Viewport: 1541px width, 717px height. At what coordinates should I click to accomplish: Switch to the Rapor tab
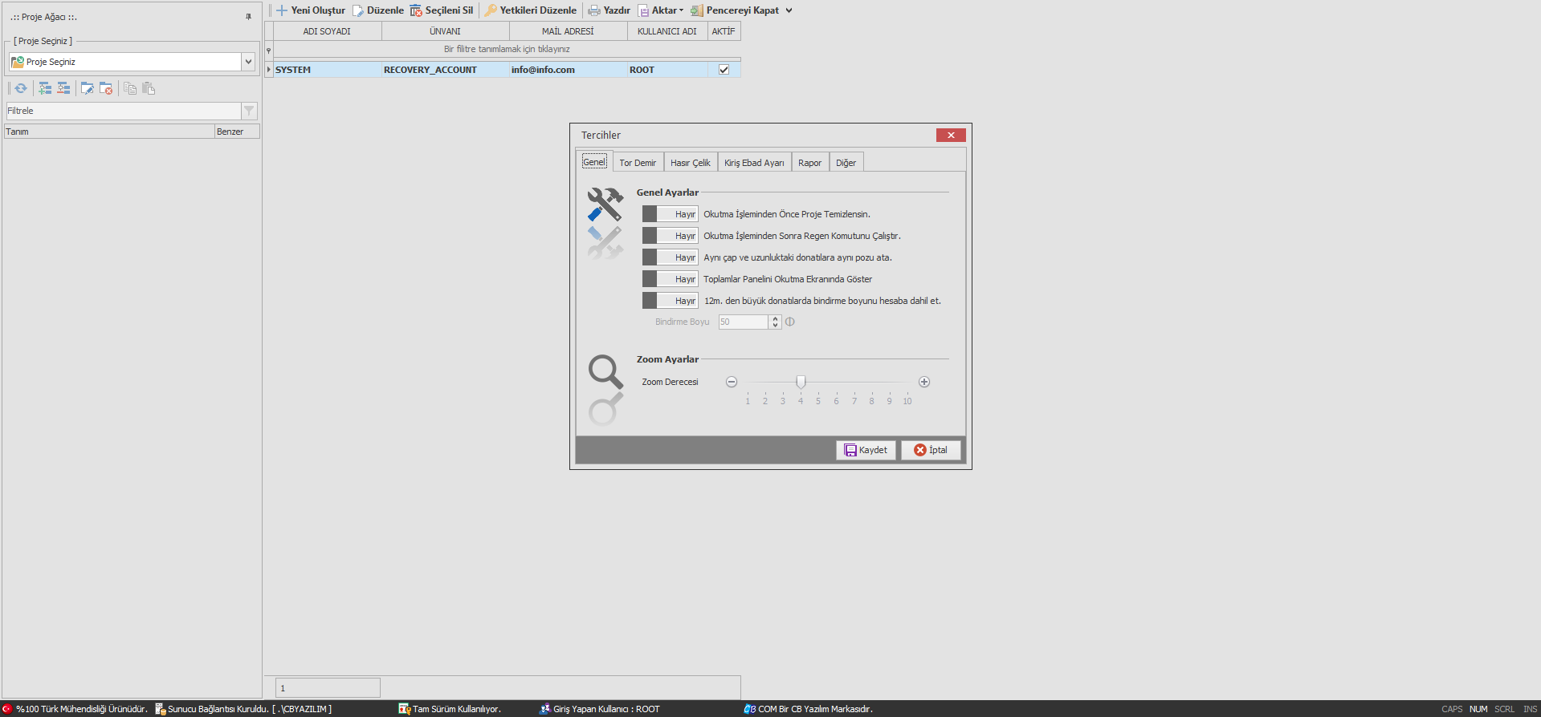pos(809,163)
